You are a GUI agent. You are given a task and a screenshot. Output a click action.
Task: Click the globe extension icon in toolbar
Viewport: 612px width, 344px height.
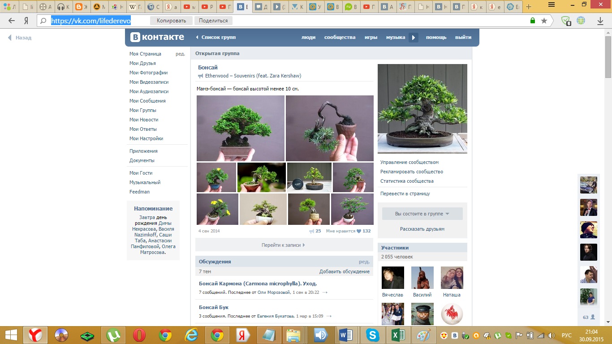coord(581,21)
